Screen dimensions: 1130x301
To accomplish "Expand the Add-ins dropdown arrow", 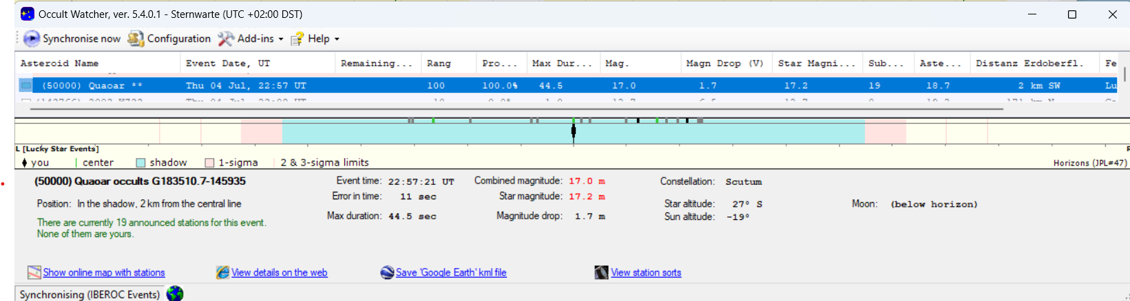I will [x=281, y=39].
